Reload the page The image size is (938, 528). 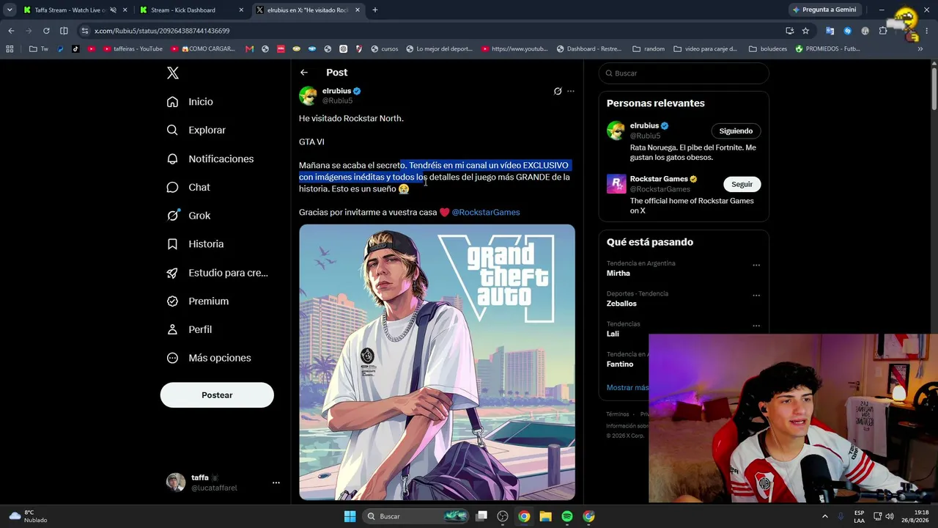pyautogui.click(x=46, y=31)
